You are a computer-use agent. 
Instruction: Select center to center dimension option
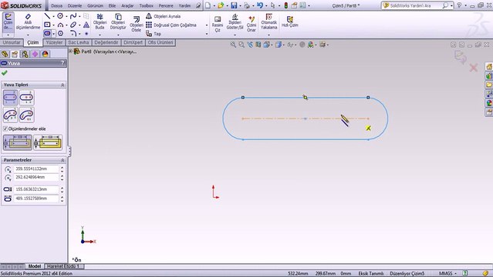coord(18,142)
